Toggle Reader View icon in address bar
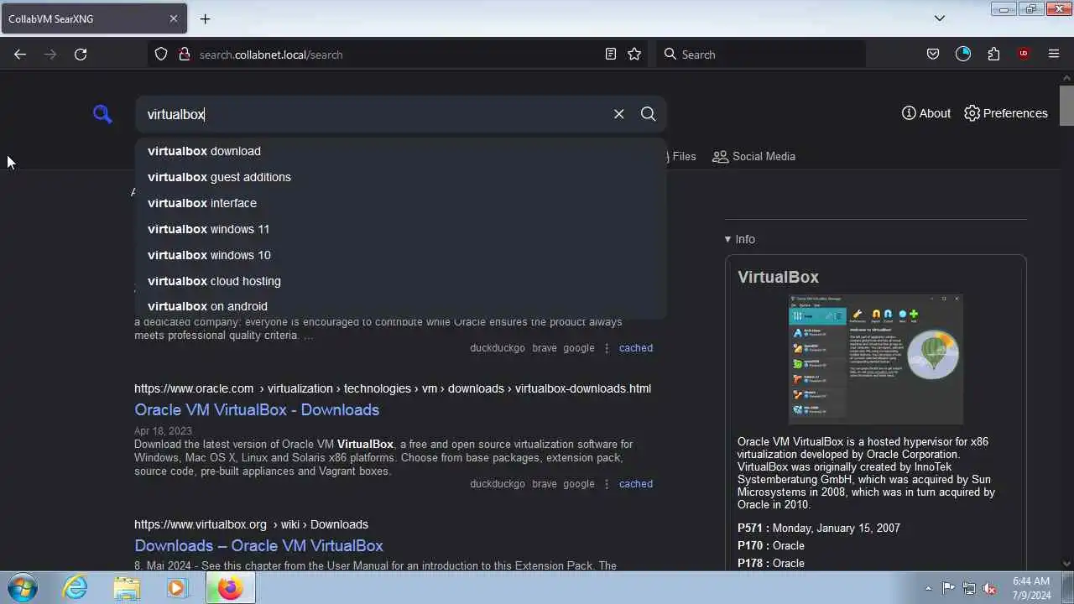The width and height of the screenshot is (1074, 604). [611, 55]
